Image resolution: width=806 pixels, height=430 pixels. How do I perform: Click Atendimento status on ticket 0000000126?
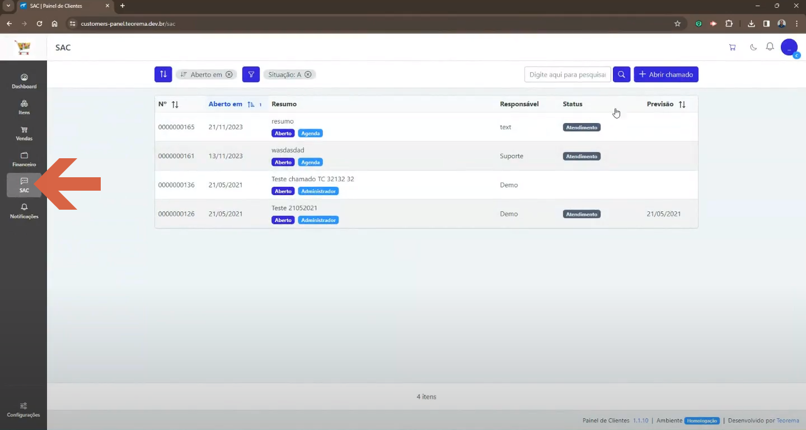(x=582, y=214)
